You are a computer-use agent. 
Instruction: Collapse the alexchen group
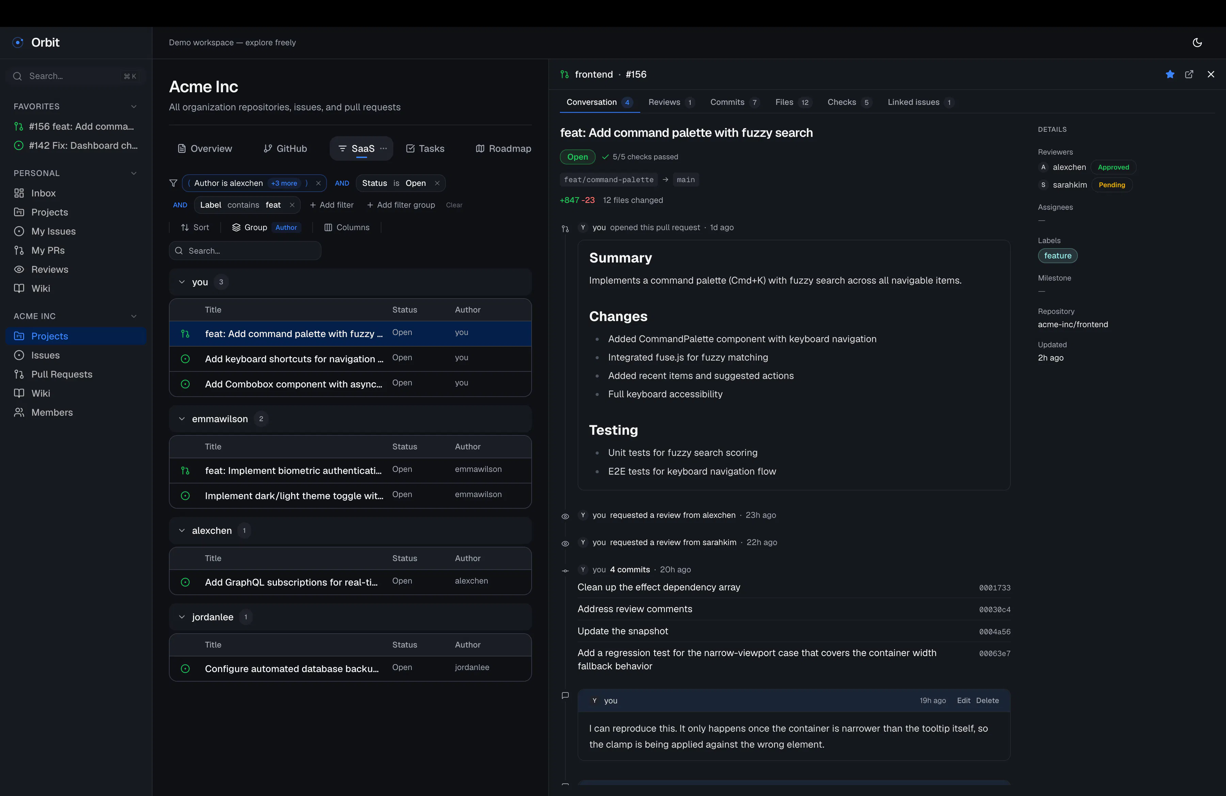tap(182, 531)
